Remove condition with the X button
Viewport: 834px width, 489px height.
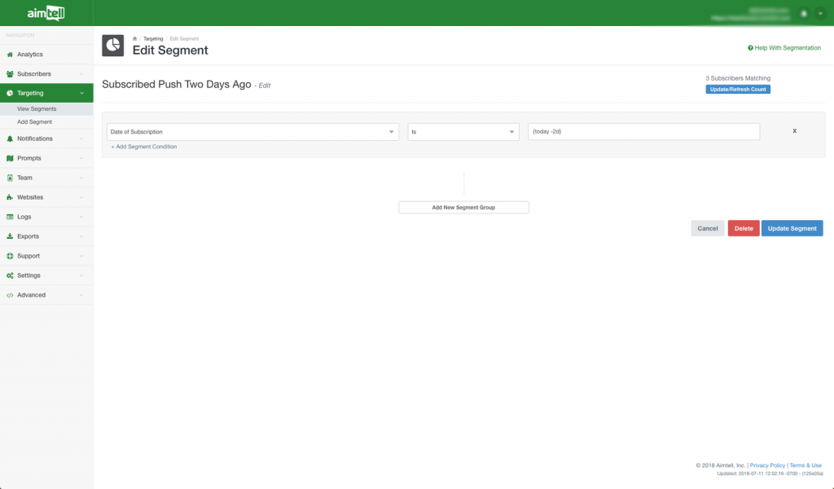point(794,130)
